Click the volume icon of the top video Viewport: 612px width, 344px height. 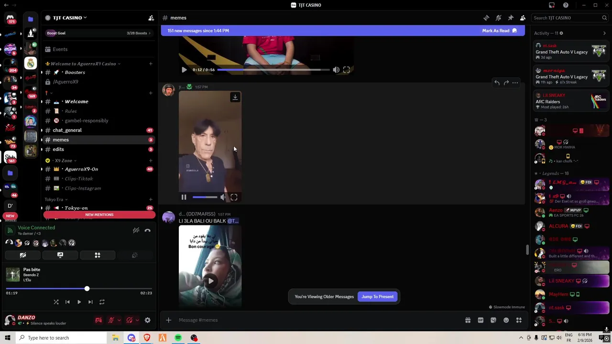click(336, 70)
